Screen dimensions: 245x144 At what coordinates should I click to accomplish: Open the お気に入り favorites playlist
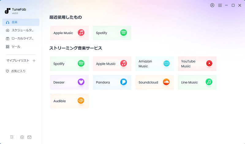click(x=18, y=71)
